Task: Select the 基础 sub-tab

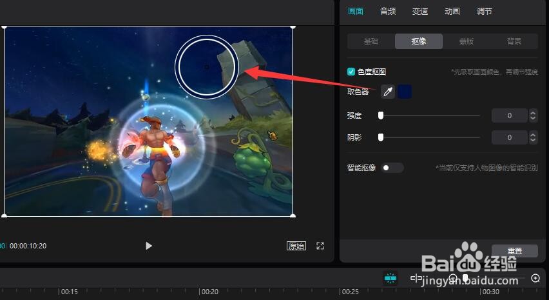Action: [x=371, y=41]
